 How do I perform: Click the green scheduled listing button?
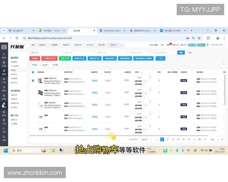(65, 58)
